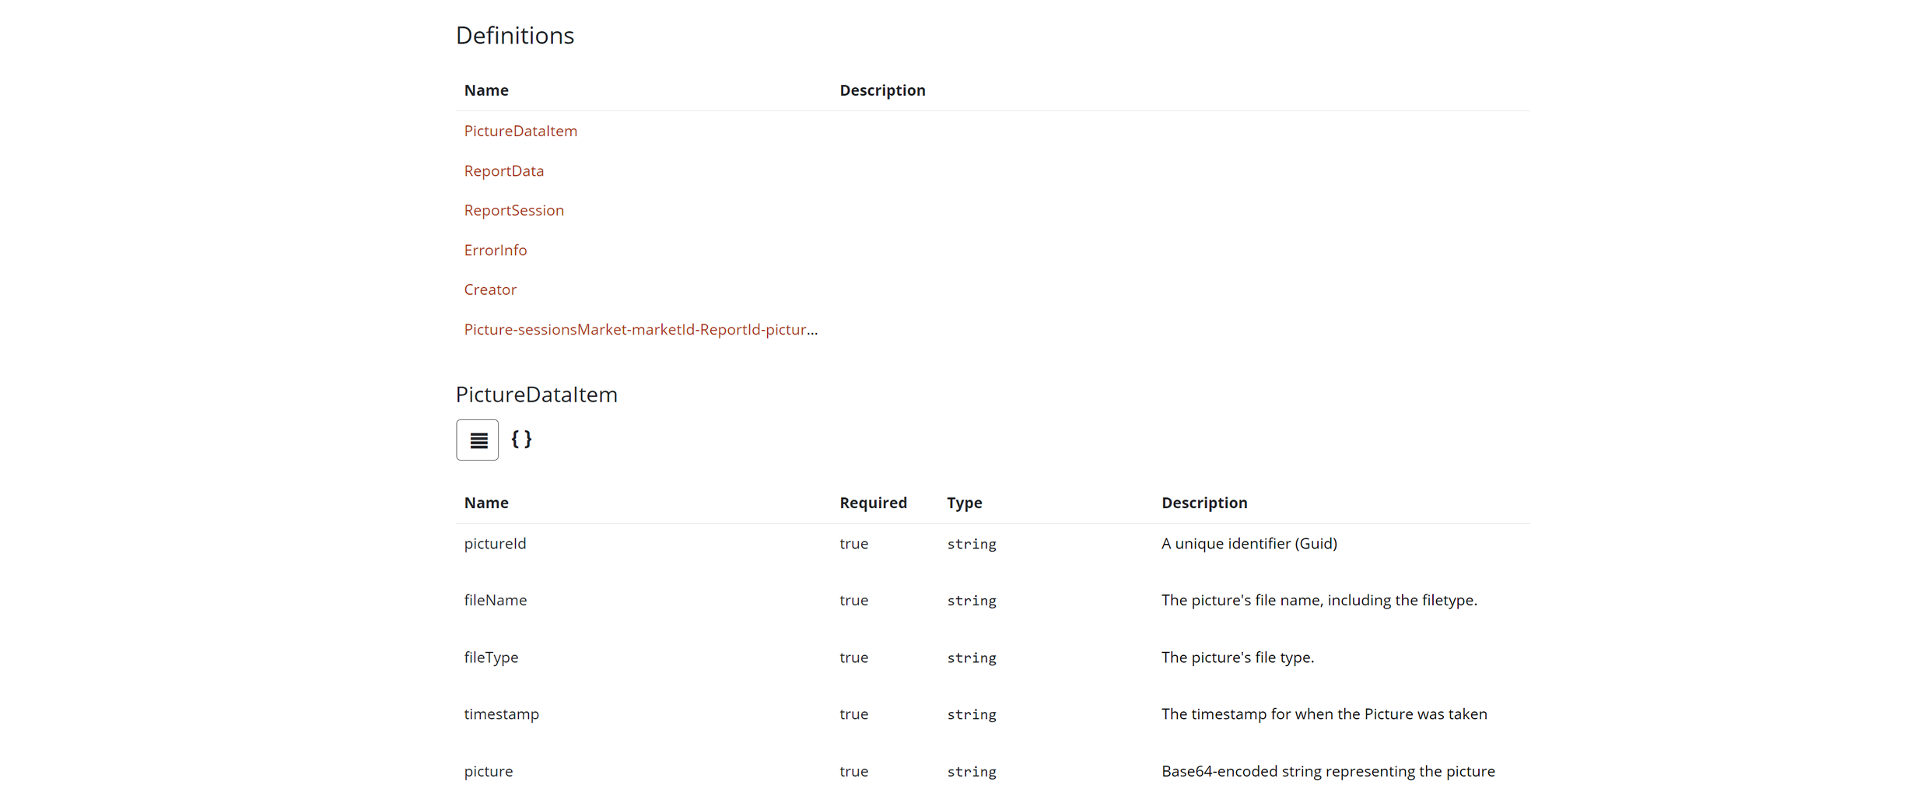Switch to the JSON curly braces view
1927x803 pixels.
tap(521, 440)
